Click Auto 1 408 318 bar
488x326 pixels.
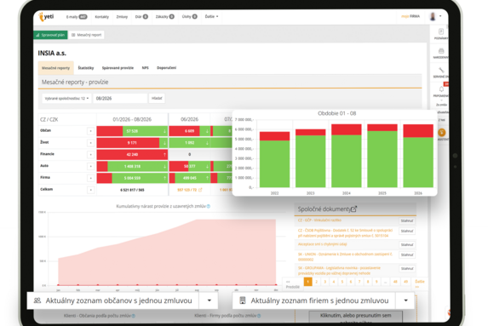click(x=132, y=167)
